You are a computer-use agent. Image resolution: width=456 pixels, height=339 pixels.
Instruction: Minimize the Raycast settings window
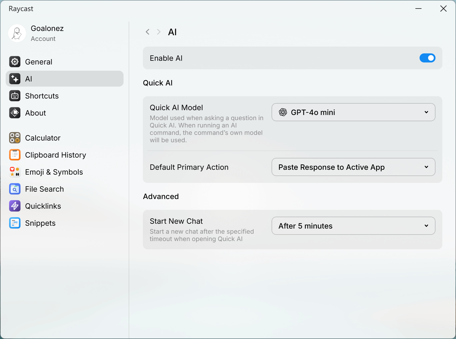click(x=418, y=9)
